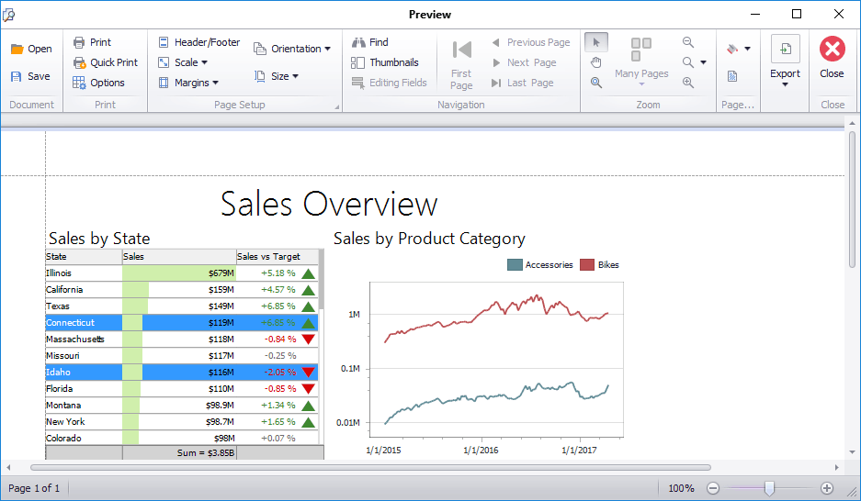Open the Export menu
The image size is (861, 501).
pyautogui.click(x=785, y=62)
